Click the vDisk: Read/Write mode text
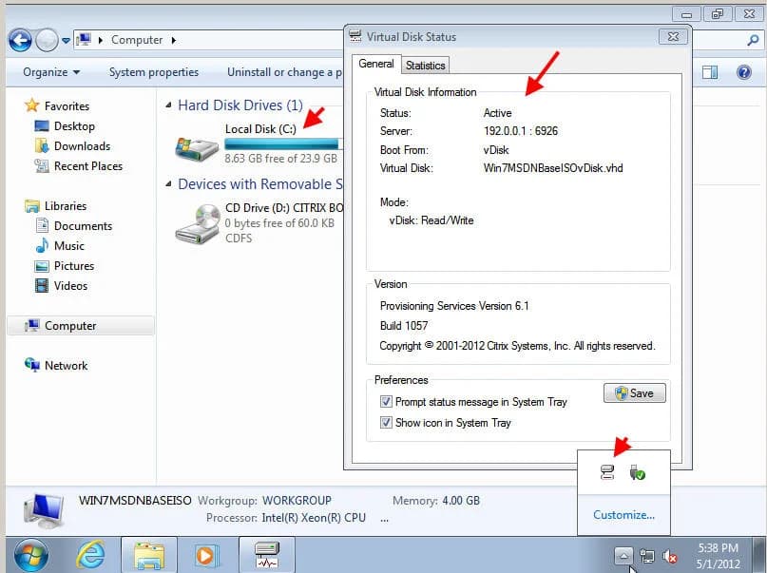This screenshot has width=767, height=573. coord(431,220)
